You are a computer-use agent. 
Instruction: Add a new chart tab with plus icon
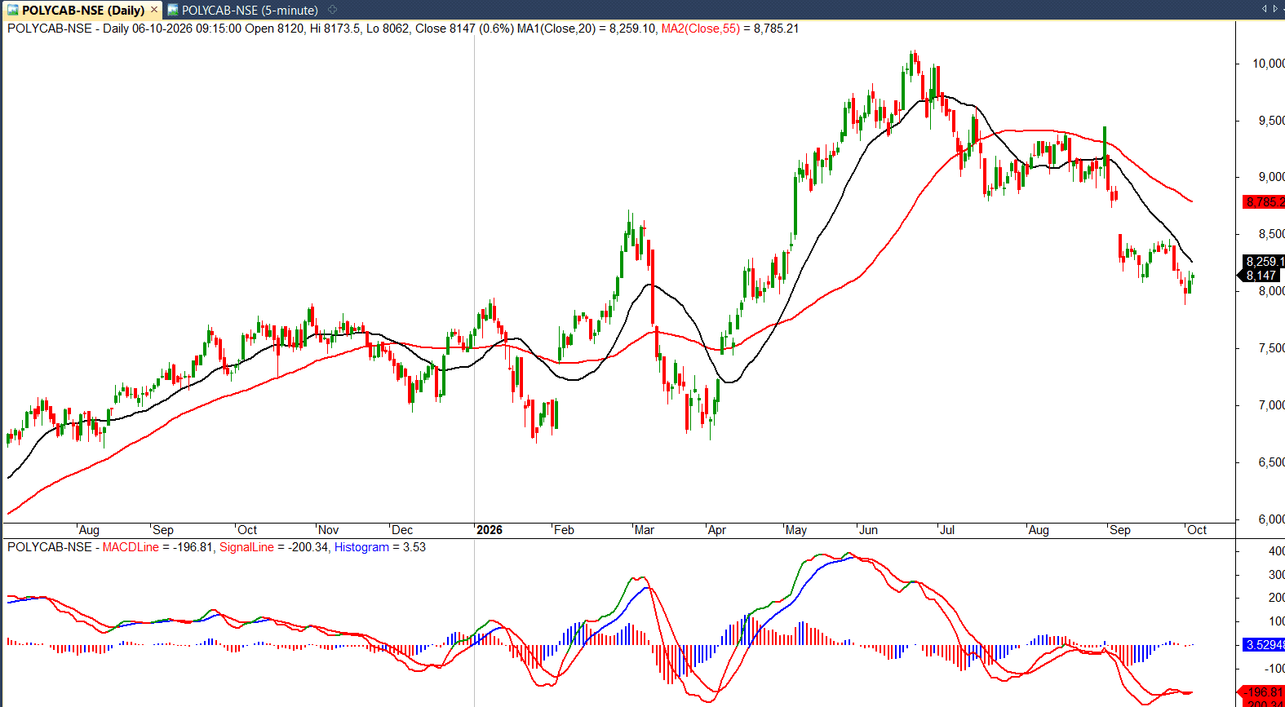(332, 10)
